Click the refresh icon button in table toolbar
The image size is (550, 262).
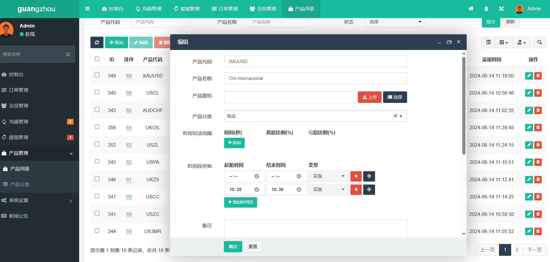(97, 43)
